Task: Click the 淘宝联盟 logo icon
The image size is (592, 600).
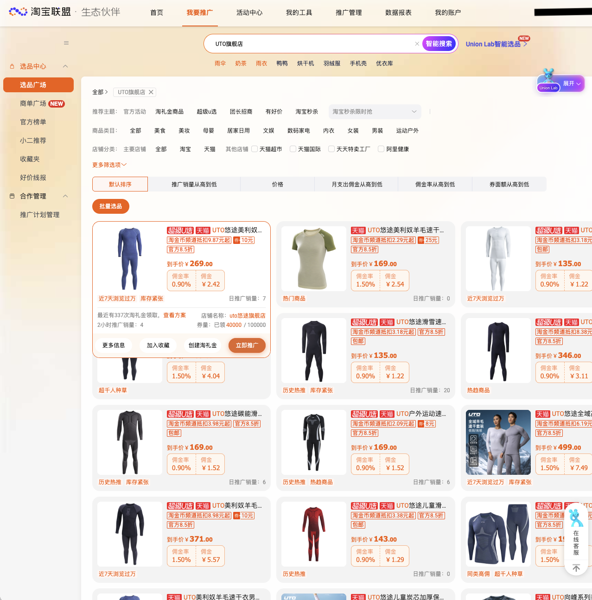Action: tap(18, 11)
